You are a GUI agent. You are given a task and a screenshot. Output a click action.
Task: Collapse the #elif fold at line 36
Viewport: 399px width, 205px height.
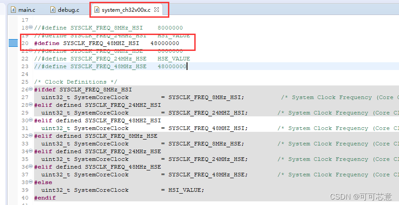(30, 166)
